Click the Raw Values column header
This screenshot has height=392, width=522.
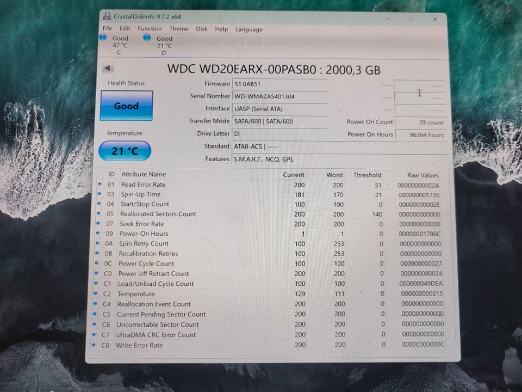coord(423,175)
